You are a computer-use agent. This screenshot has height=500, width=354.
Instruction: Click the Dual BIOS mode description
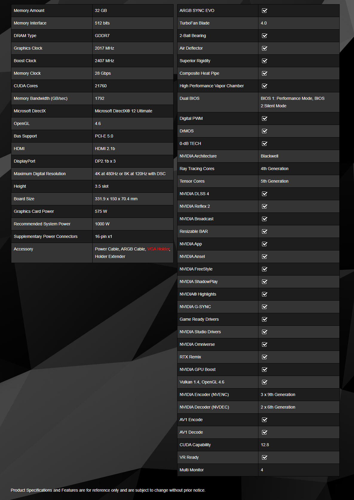coord(292,102)
